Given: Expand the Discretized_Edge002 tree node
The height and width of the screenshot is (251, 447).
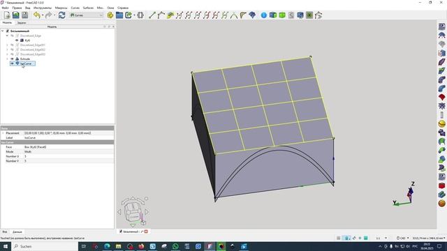Looking at the screenshot, I should click(x=7, y=50).
